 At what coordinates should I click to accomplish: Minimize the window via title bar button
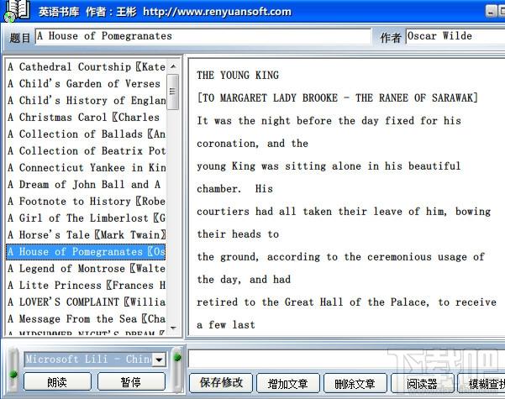(490, 12)
